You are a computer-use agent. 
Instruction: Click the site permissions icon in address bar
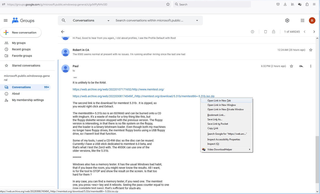pyautogui.click(x=3, y=4)
